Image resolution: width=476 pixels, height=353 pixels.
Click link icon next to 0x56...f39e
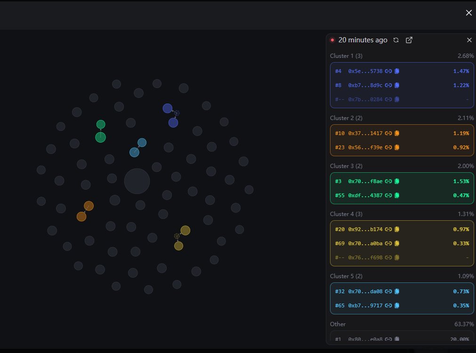[388, 147]
